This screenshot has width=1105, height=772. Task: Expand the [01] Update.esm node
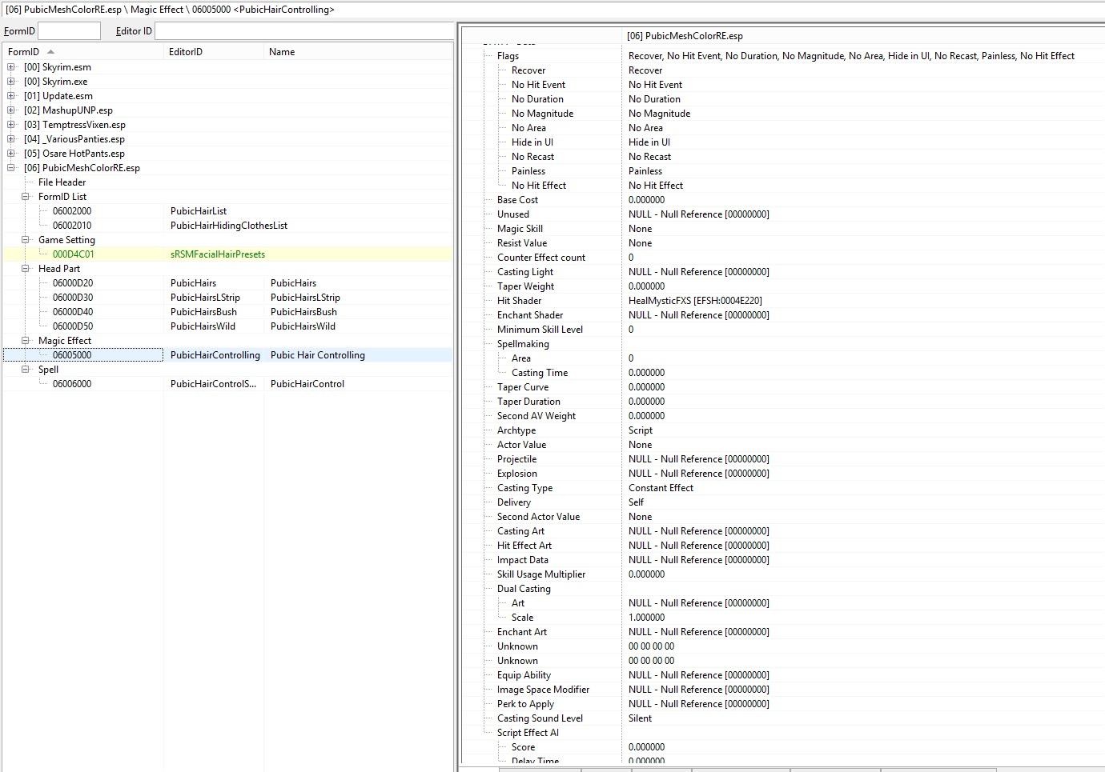pos(11,96)
